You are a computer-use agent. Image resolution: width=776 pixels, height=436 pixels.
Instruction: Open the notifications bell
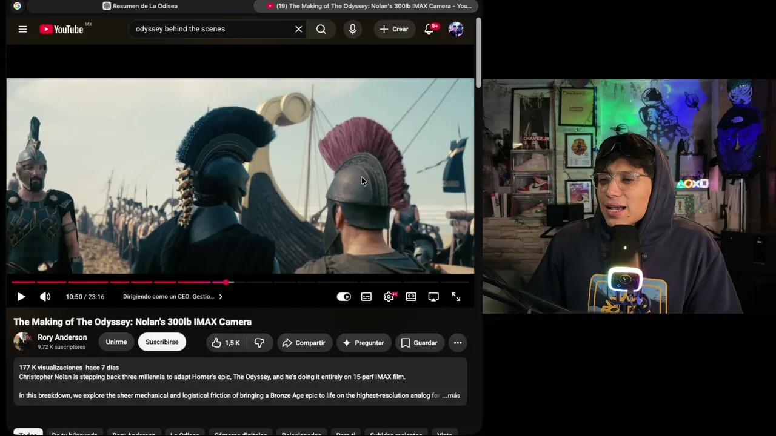pyautogui.click(x=429, y=29)
